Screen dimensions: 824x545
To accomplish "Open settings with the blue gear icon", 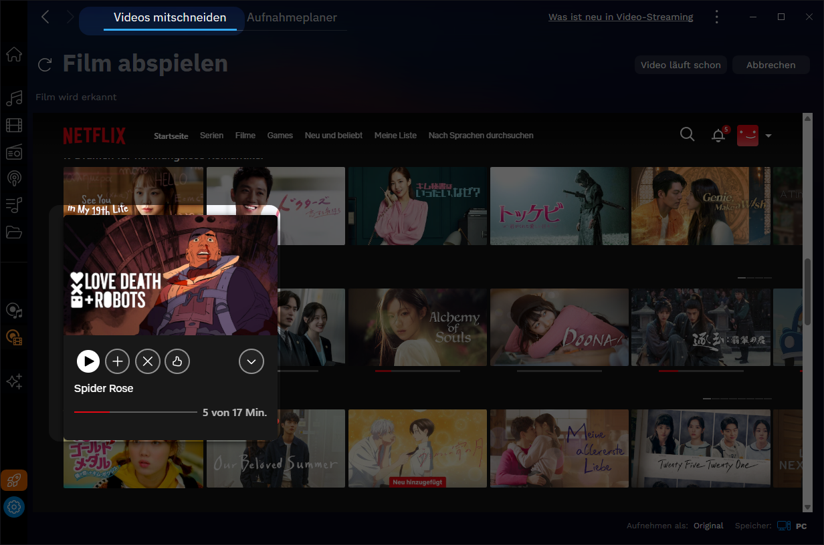I will pyautogui.click(x=14, y=507).
